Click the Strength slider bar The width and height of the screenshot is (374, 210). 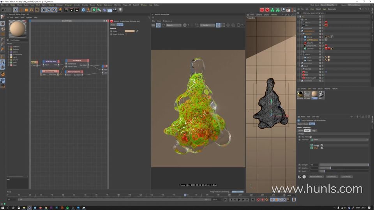tap(344, 165)
